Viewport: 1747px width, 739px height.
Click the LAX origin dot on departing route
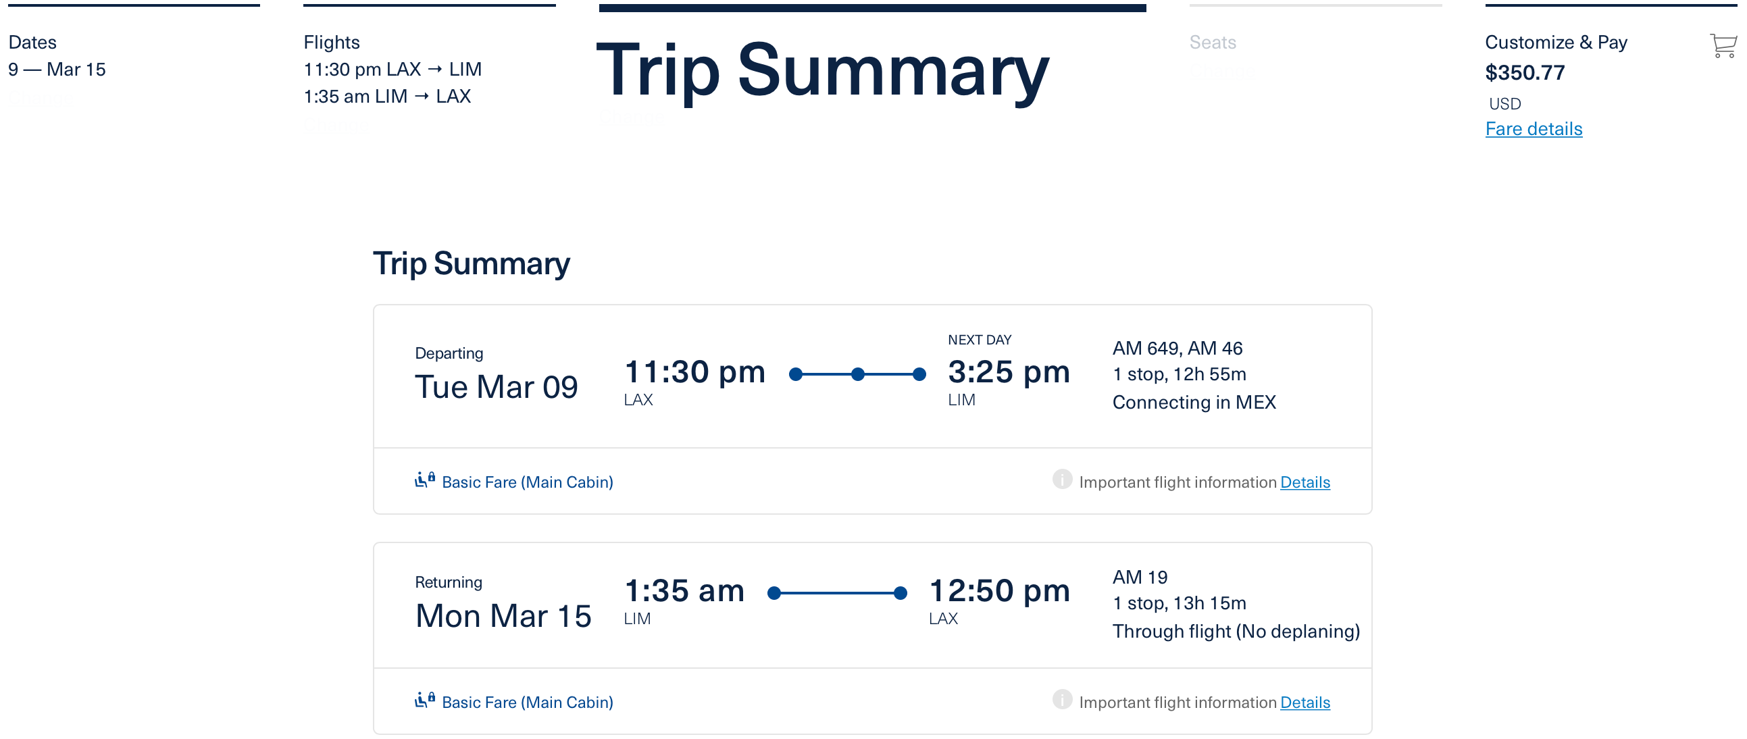tap(796, 374)
